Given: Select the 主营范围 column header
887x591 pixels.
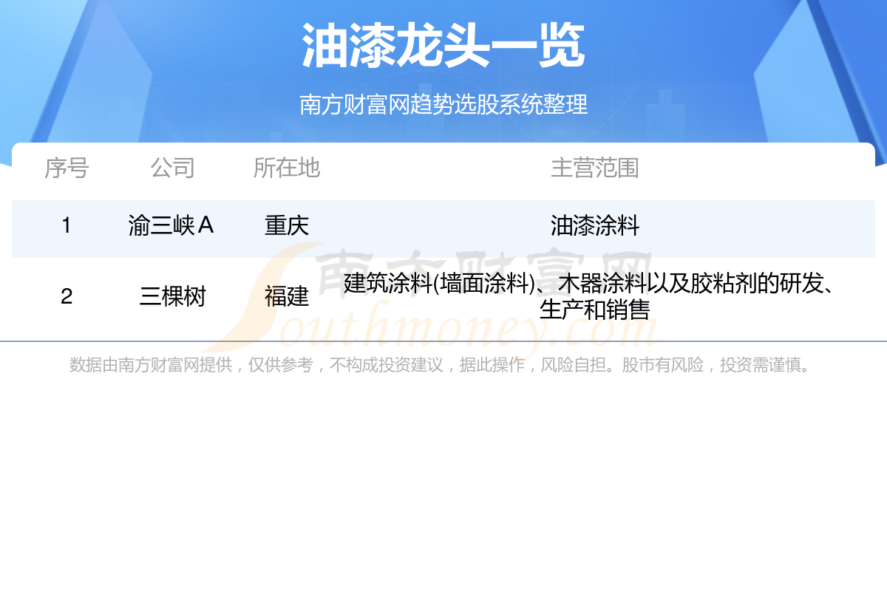Looking at the screenshot, I should 595,168.
